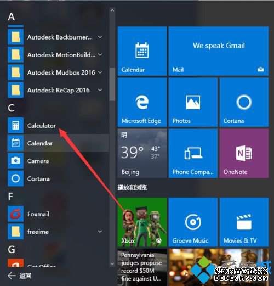The height and width of the screenshot is (286, 274).
Task: Open the Phone Companion tile
Action: point(193,153)
